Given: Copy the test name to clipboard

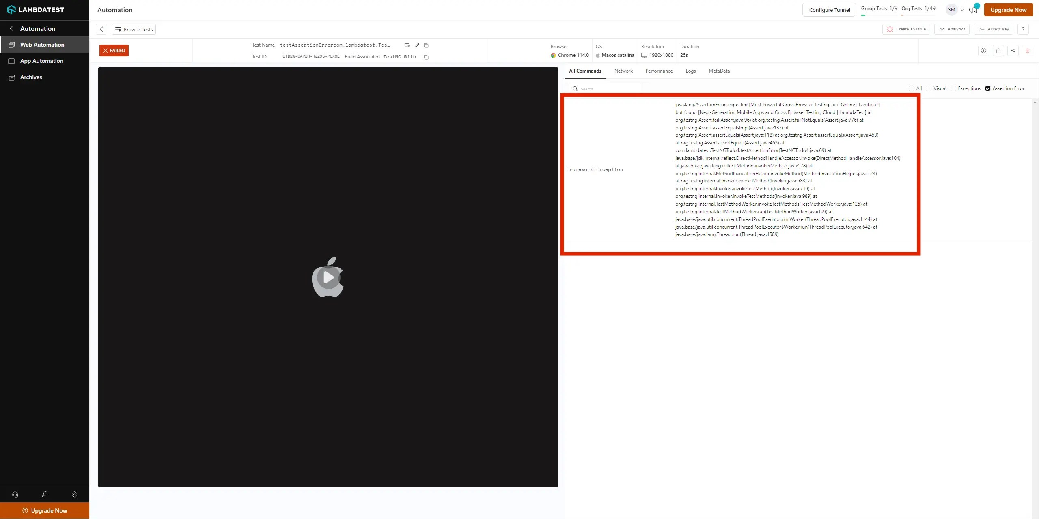Looking at the screenshot, I should [426, 45].
